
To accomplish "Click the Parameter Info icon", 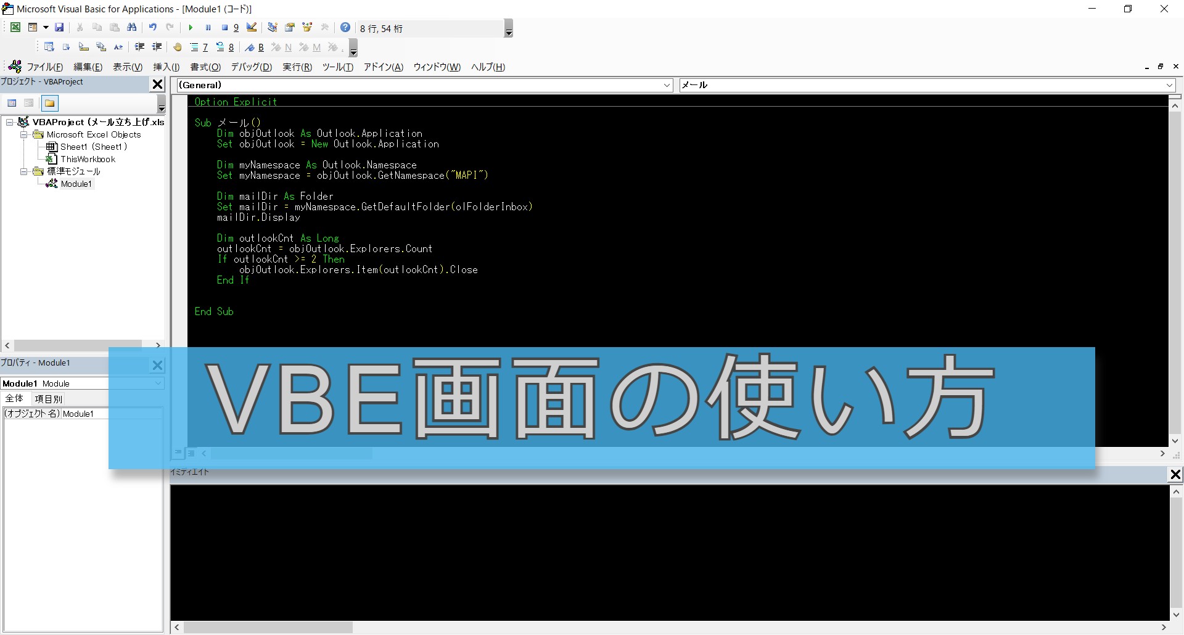I will (x=101, y=47).
